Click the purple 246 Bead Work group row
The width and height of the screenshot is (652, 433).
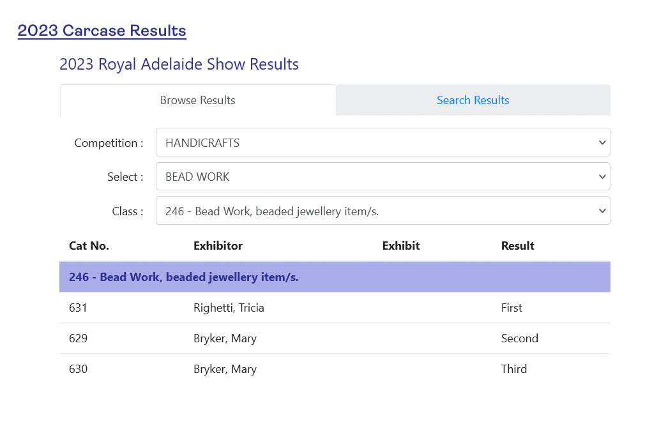click(x=335, y=277)
